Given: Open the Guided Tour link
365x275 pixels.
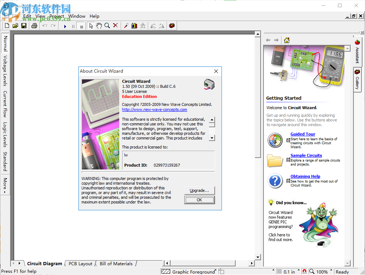Looking at the screenshot, I should click(302, 134).
